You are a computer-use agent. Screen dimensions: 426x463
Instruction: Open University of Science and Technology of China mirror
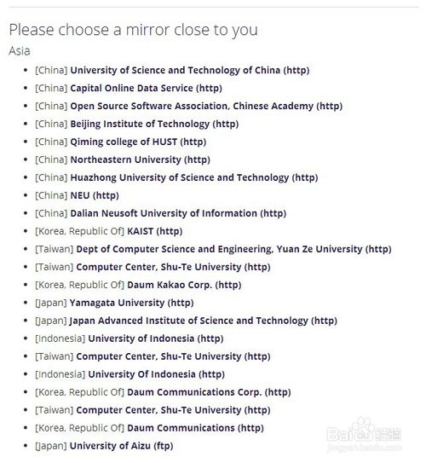click(x=190, y=70)
